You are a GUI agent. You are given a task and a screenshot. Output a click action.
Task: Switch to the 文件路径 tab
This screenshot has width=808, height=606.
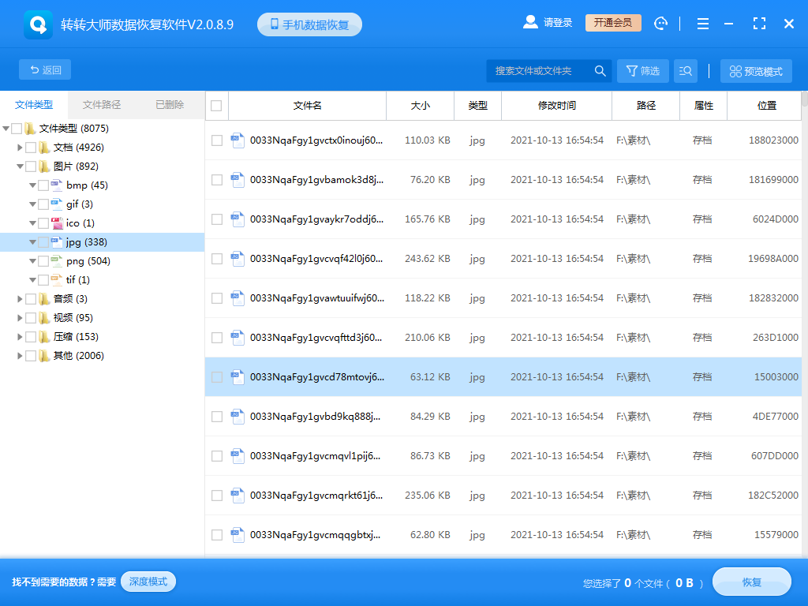click(x=102, y=105)
